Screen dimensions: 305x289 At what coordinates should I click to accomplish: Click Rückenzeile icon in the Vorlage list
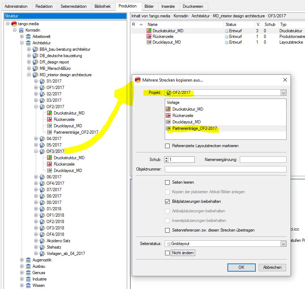[x=169, y=116]
